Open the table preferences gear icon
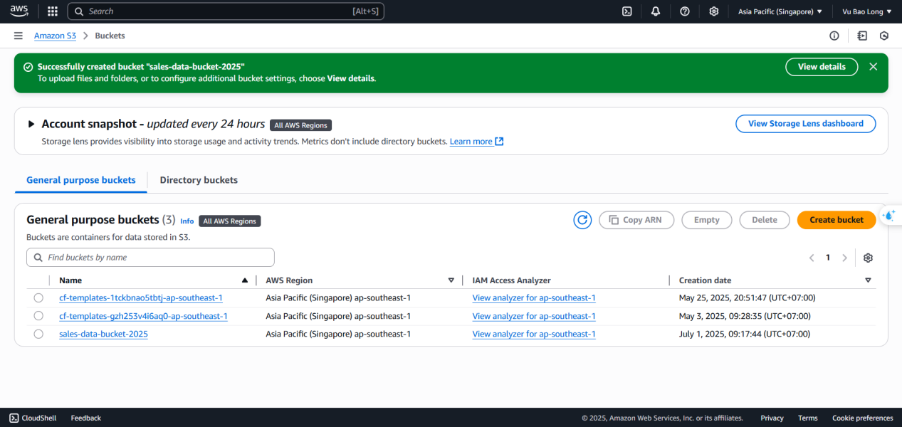Screen dimensions: 902x427 pos(868,258)
